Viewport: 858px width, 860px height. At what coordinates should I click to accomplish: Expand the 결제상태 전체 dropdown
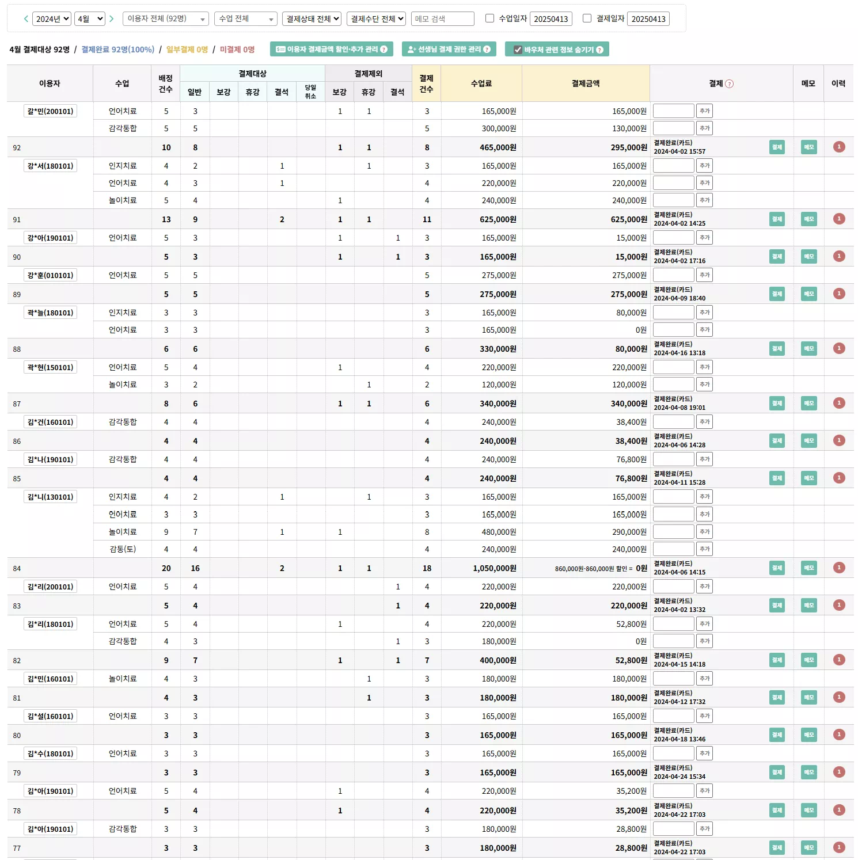(x=312, y=19)
